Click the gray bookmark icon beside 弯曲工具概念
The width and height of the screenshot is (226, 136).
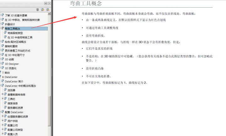coord(3,28)
